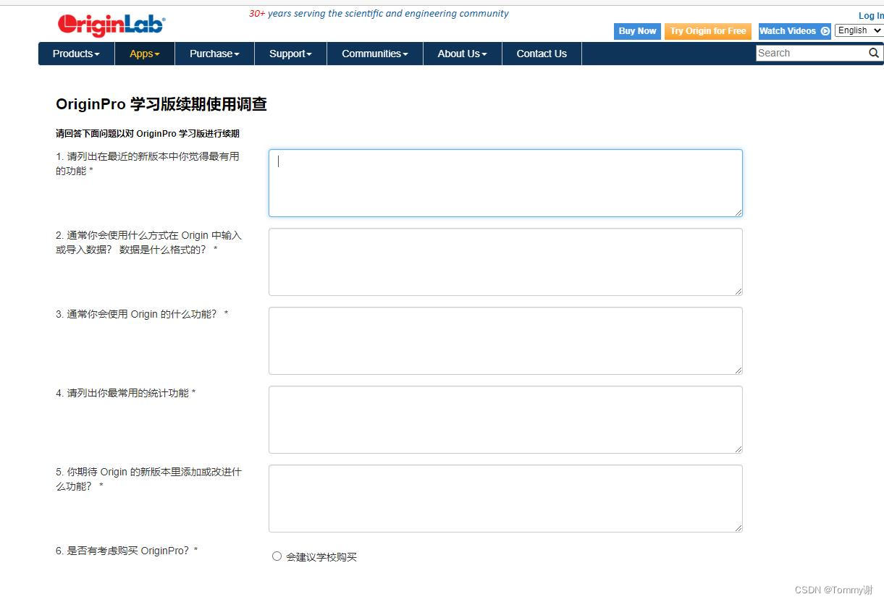
Task: Expand the Purchase menu
Action: pos(214,54)
